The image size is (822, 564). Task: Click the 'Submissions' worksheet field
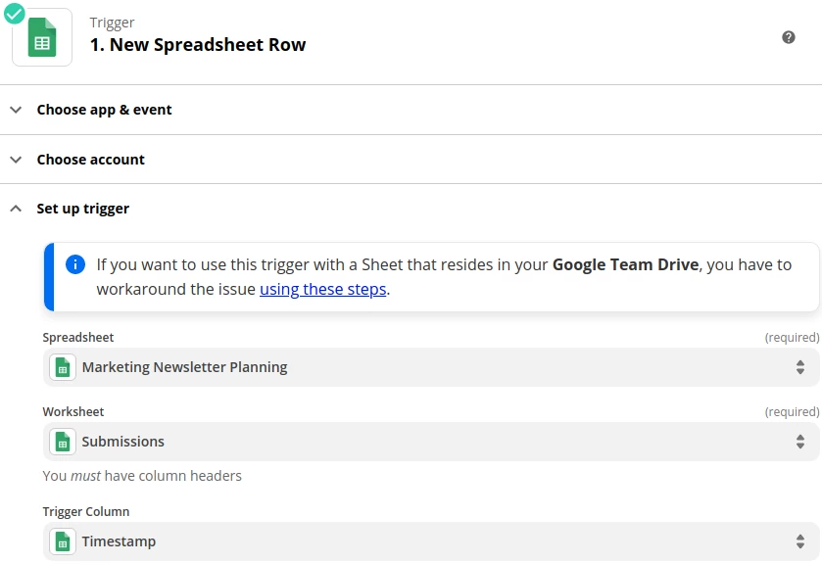click(x=392, y=442)
